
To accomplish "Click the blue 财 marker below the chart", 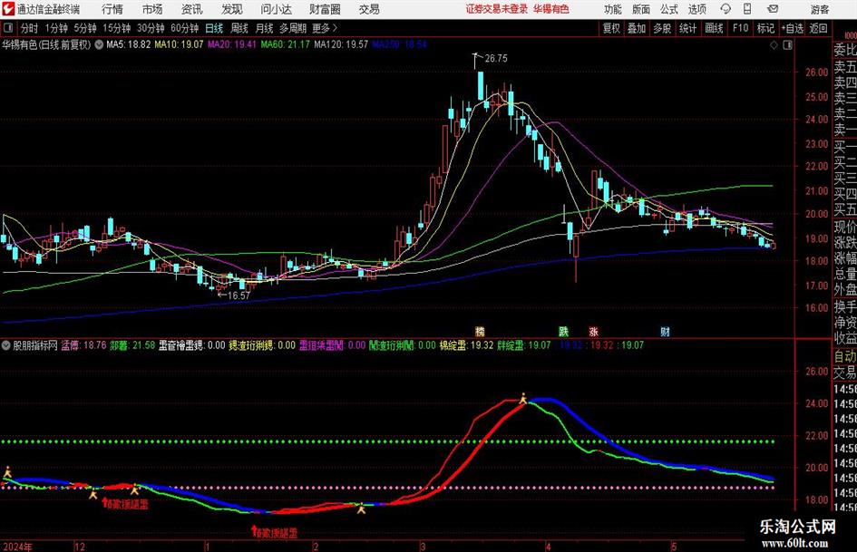I will [665, 331].
